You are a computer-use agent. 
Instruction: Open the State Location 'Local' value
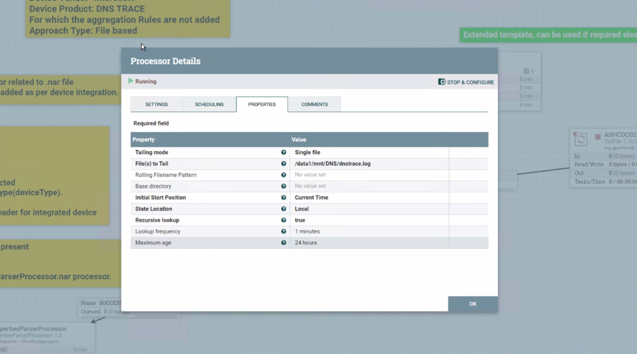tap(302, 209)
